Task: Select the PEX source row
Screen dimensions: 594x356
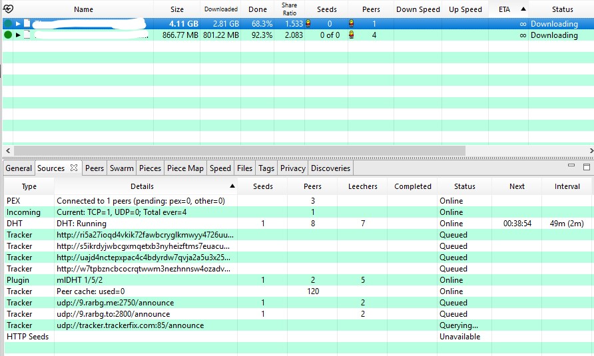Action: (298, 201)
